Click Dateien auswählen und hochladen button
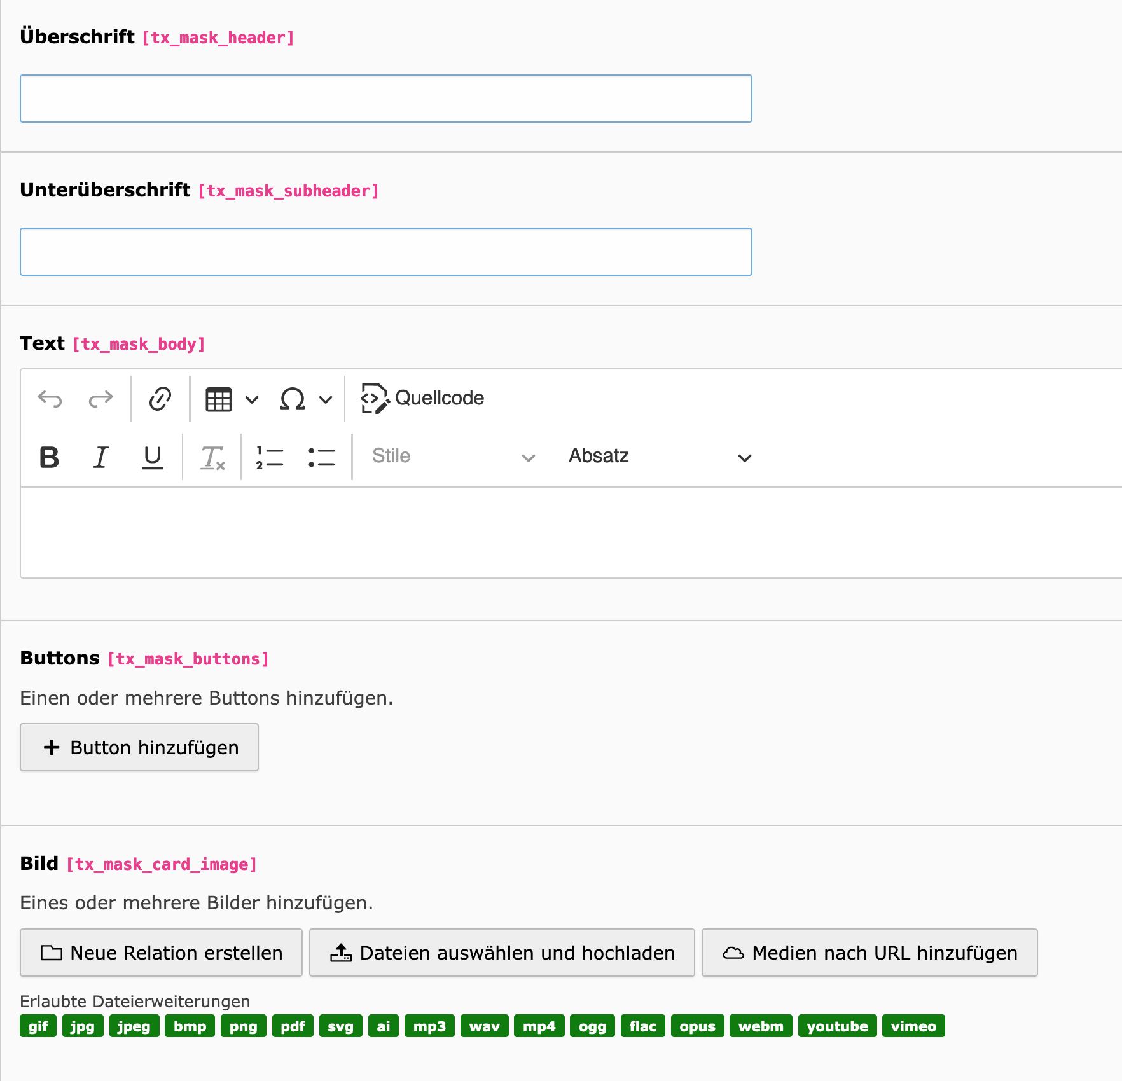The image size is (1122, 1081). 502,953
